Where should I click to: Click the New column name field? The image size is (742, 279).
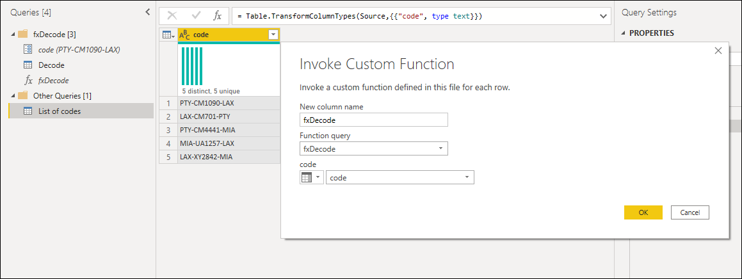pyautogui.click(x=373, y=120)
